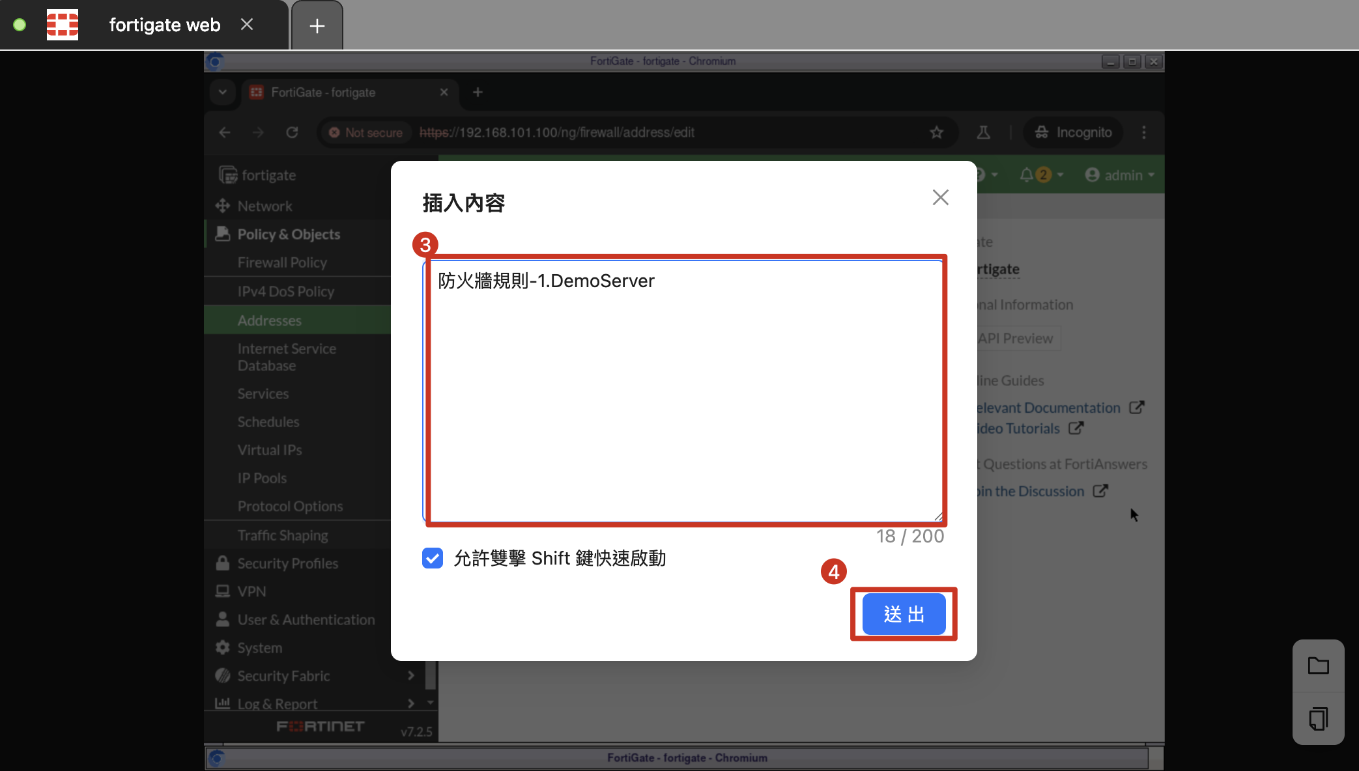
Task: Open the notifications bell icon
Action: click(1027, 175)
